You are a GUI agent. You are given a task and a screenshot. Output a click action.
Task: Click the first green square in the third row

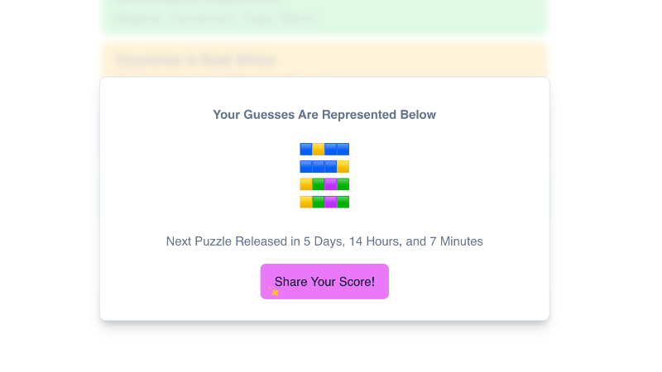point(319,184)
